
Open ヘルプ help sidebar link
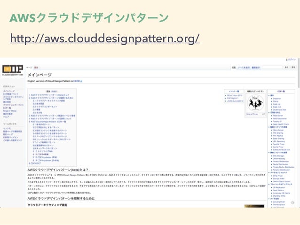6,116
